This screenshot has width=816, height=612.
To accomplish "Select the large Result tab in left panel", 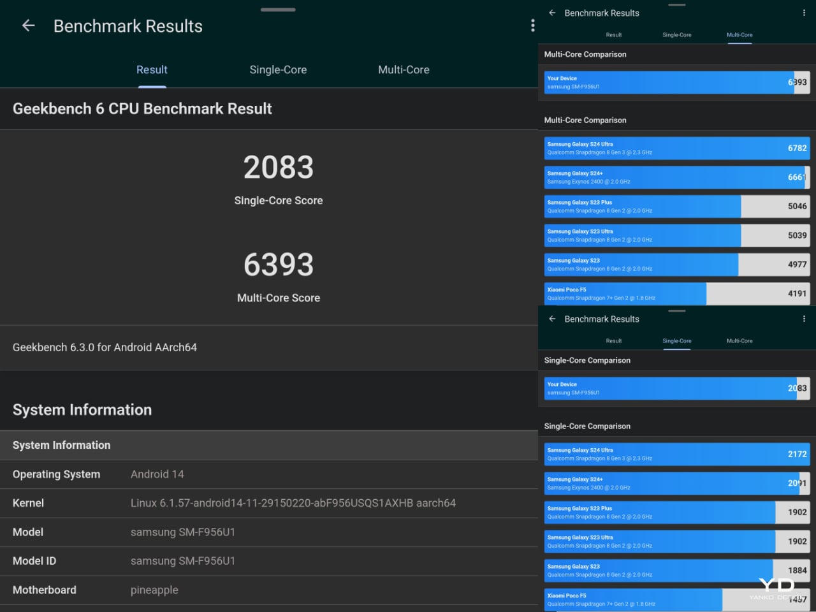I will pyautogui.click(x=152, y=70).
